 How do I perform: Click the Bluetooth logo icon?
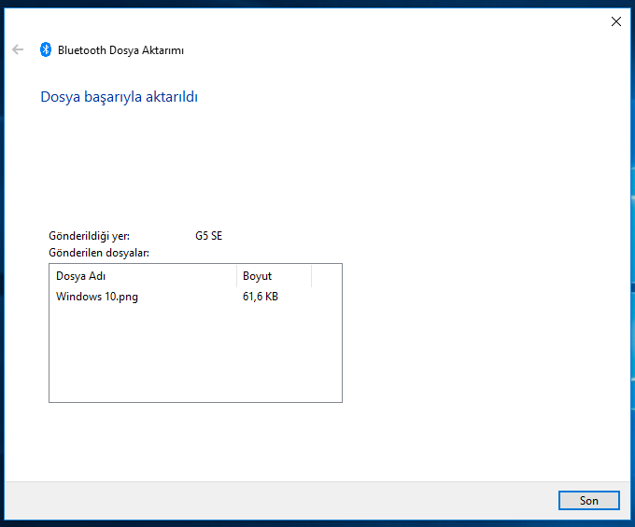45,50
